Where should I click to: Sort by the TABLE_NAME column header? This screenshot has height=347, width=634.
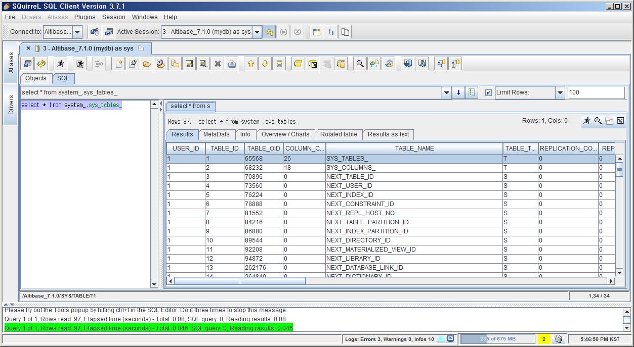414,148
